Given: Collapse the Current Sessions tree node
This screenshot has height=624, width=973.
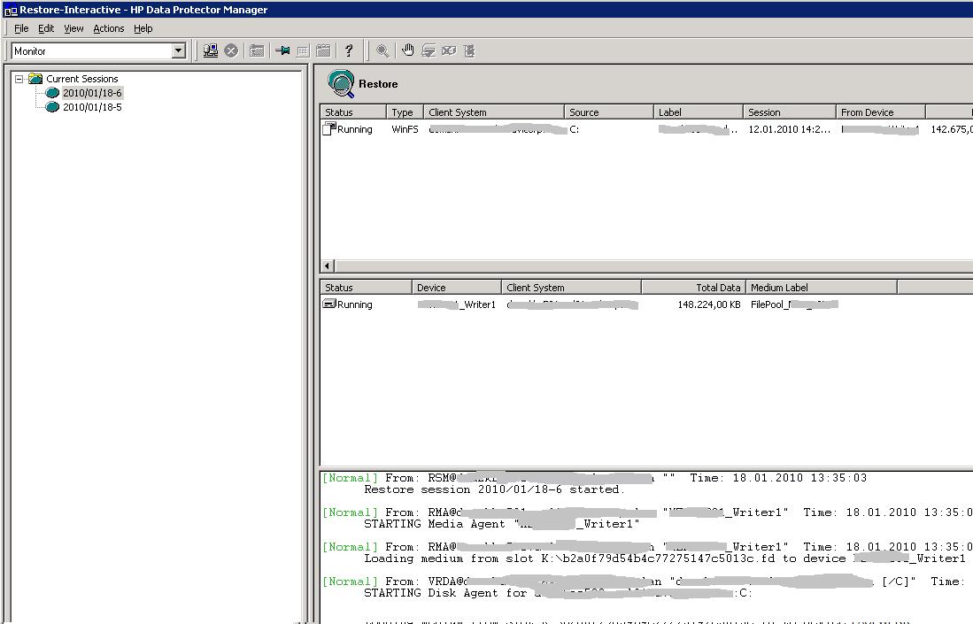Looking at the screenshot, I should click(19, 79).
